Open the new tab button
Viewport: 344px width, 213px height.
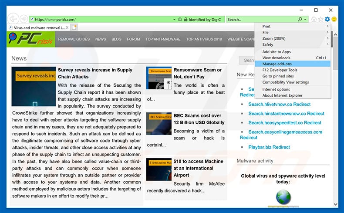click(x=74, y=27)
